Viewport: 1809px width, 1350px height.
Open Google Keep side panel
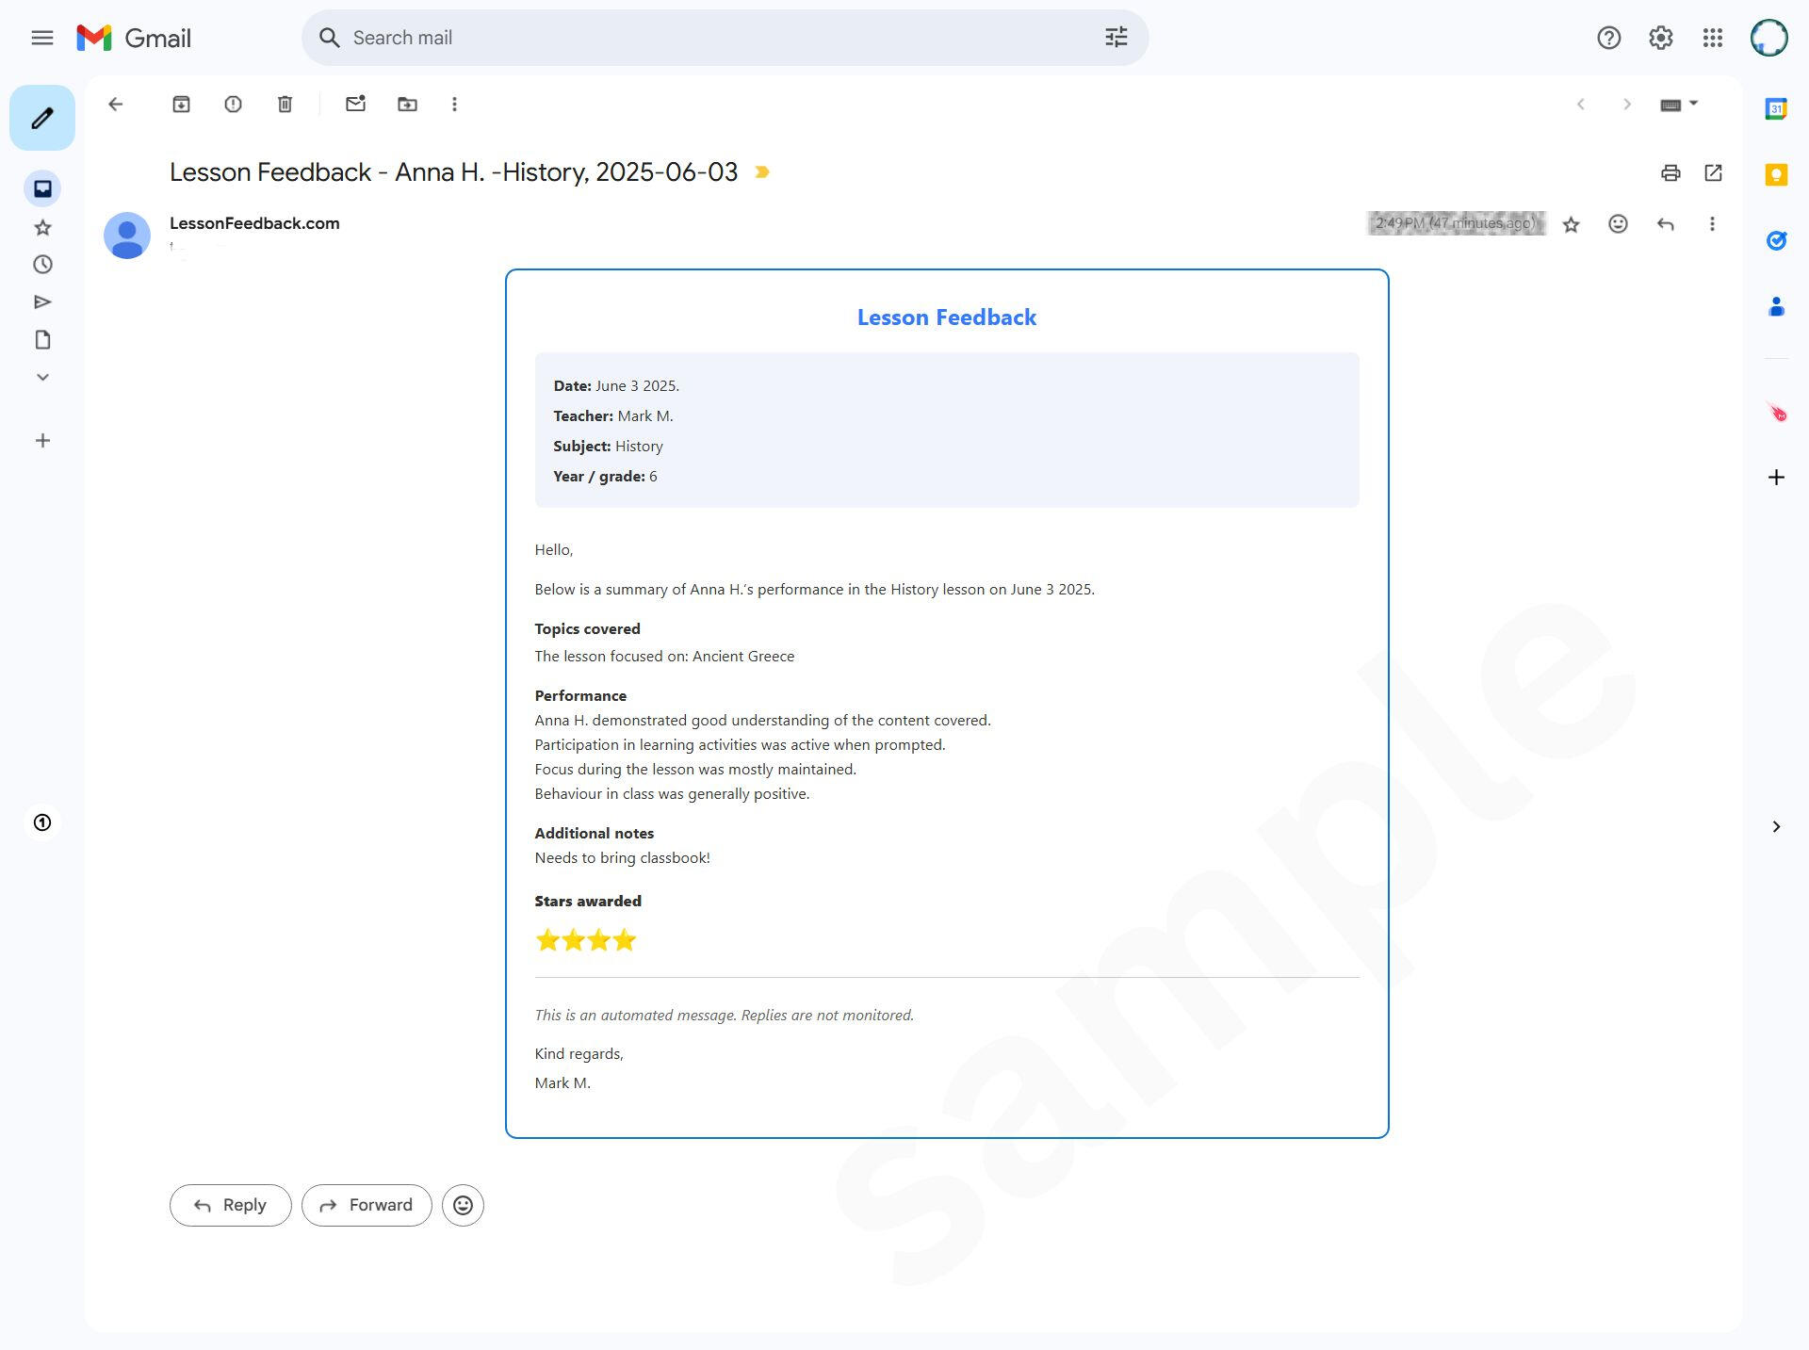[x=1776, y=174]
